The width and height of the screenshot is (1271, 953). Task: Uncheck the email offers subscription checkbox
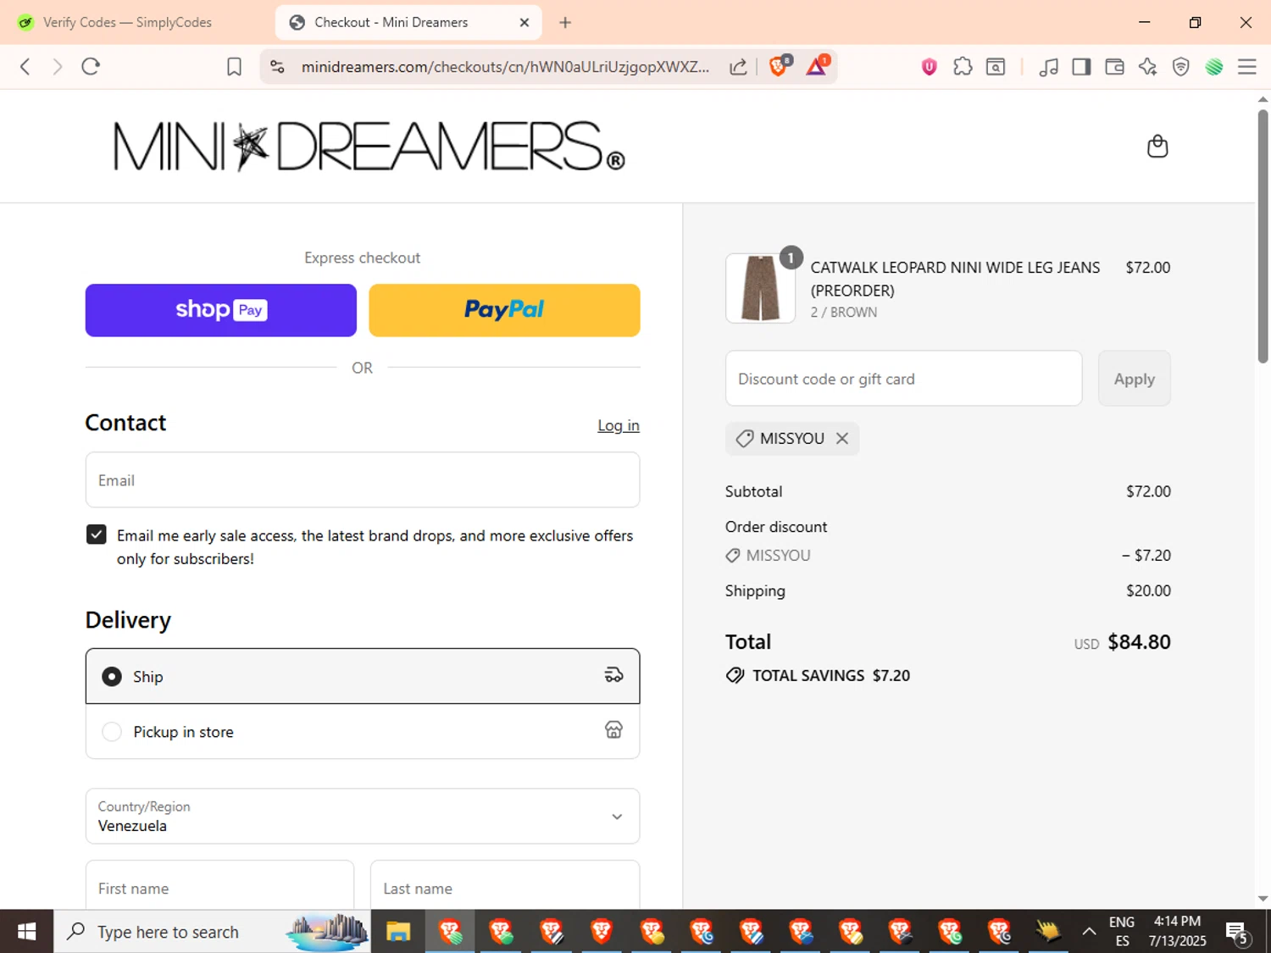point(97,535)
